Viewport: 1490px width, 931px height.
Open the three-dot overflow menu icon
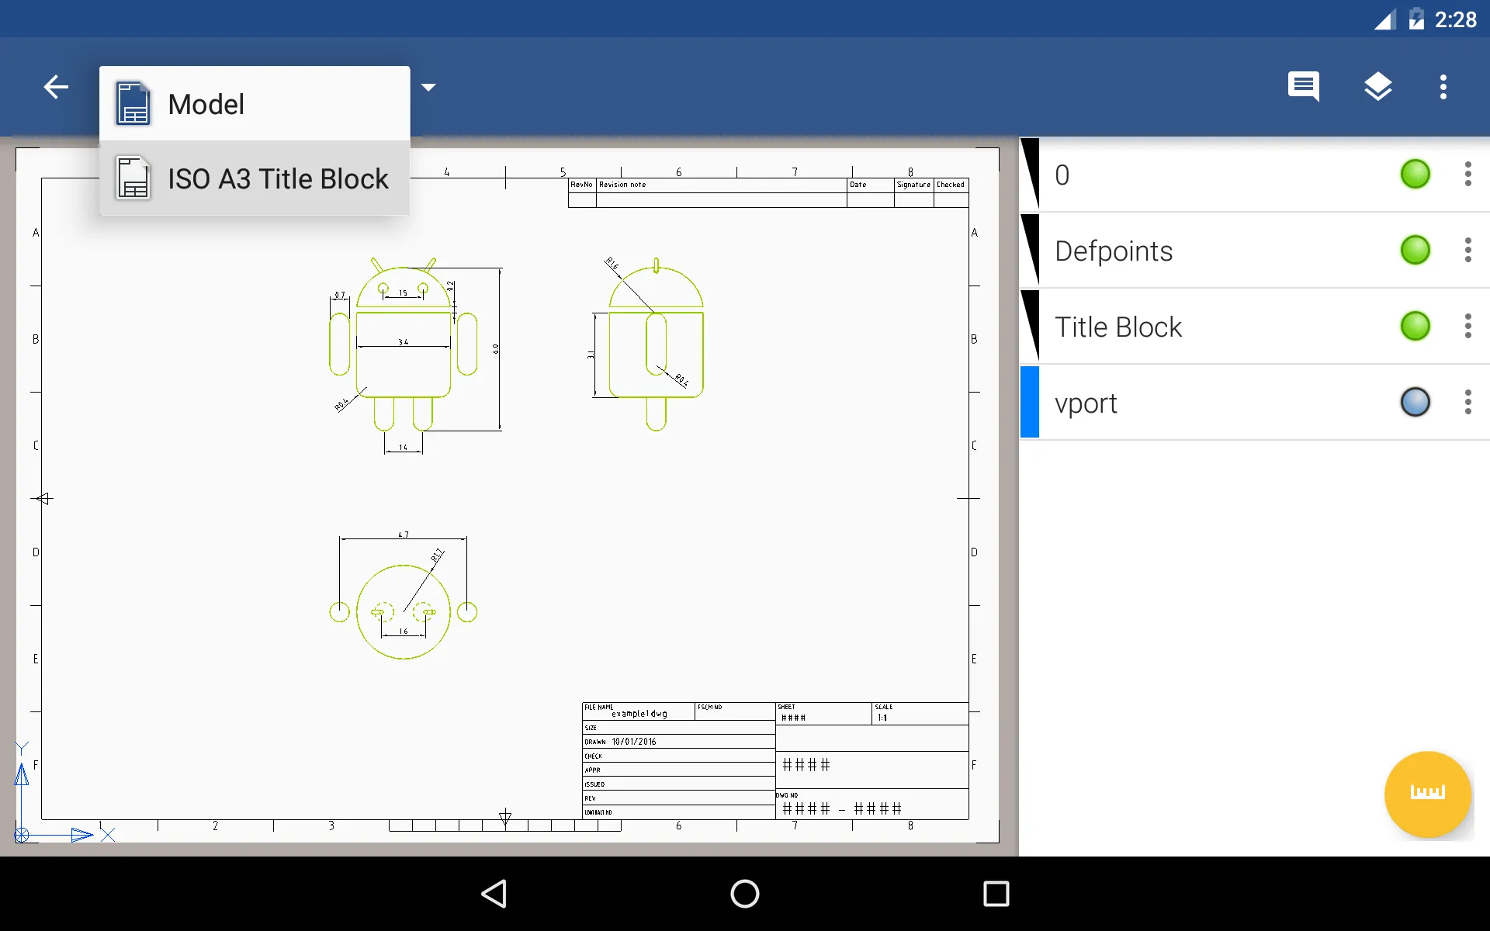point(1445,87)
